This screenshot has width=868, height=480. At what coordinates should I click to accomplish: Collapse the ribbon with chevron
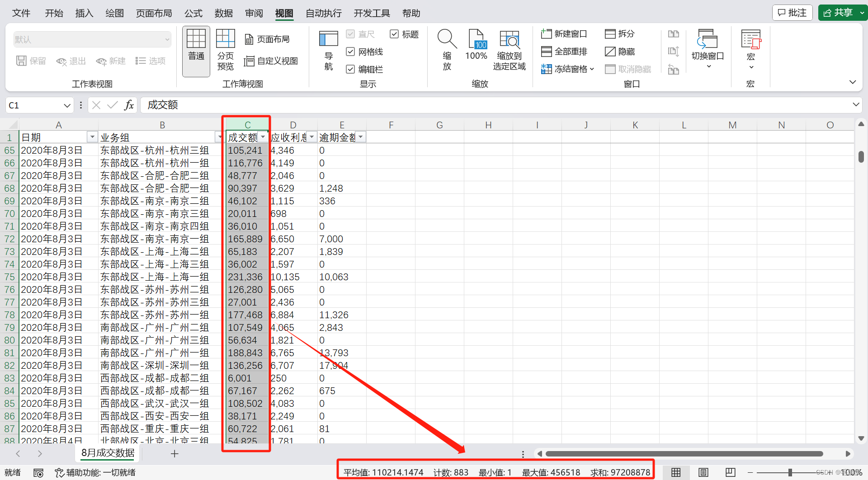coord(853,82)
